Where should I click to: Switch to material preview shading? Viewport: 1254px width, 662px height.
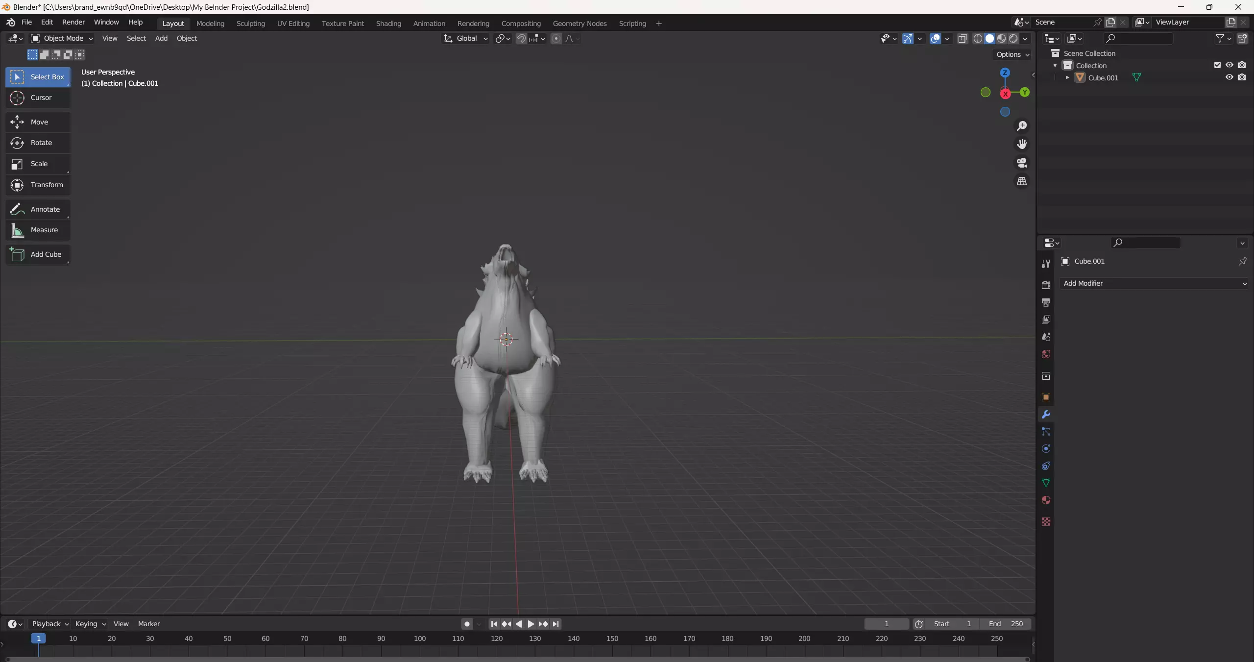point(1001,38)
